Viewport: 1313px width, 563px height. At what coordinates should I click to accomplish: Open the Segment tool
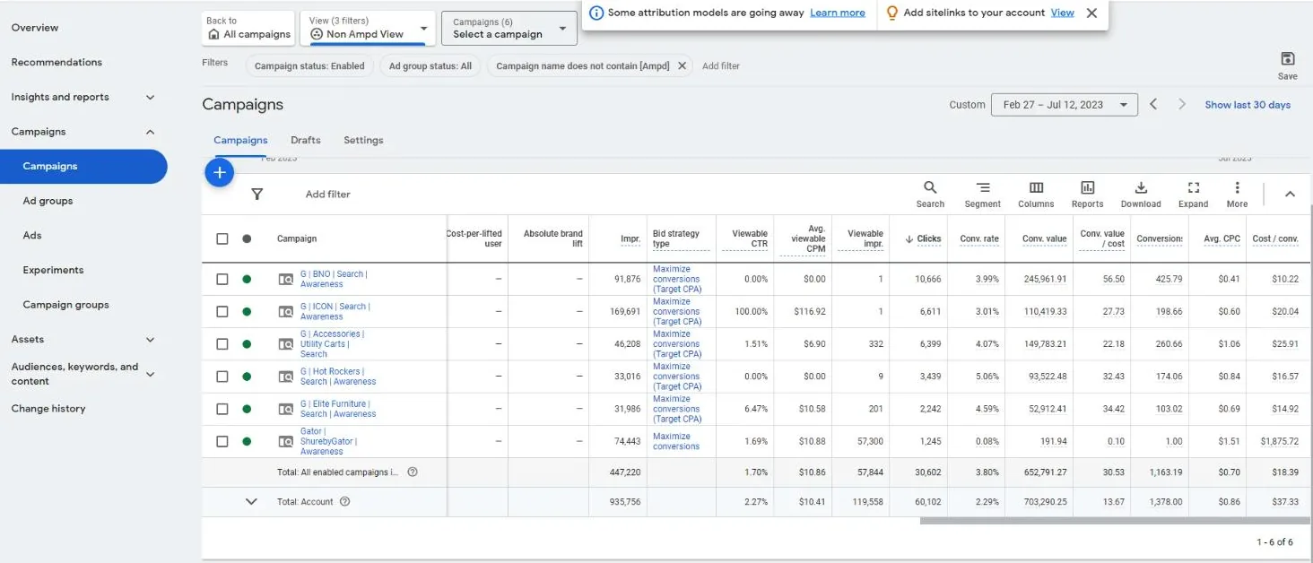pyautogui.click(x=983, y=194)
